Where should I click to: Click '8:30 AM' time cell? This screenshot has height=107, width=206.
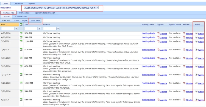(x=28, y=58)
